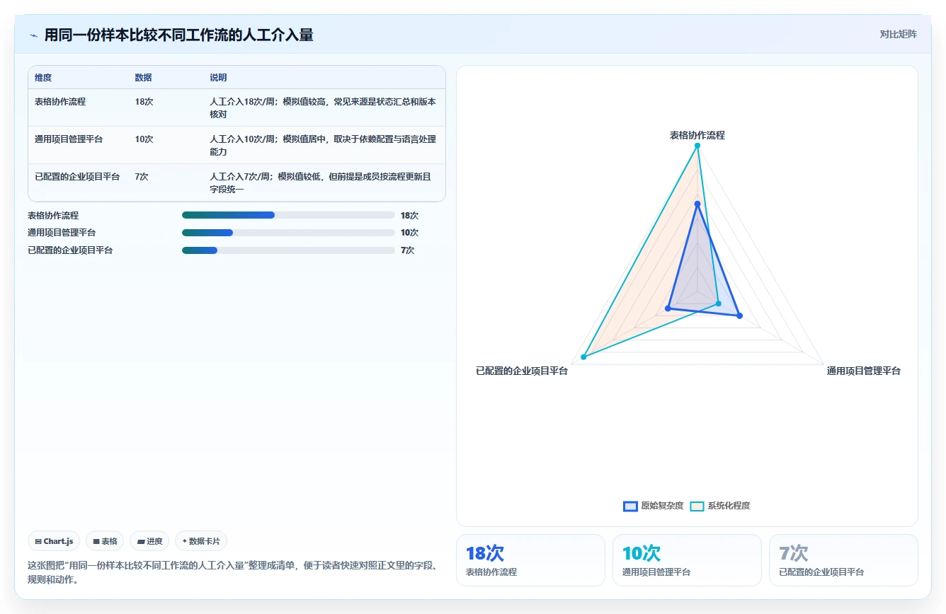The image size is (946, 614).
Task: Open the 7次 已配置的企业项目平台 data card
Action: pyautogui.click(x=843, y=560)
